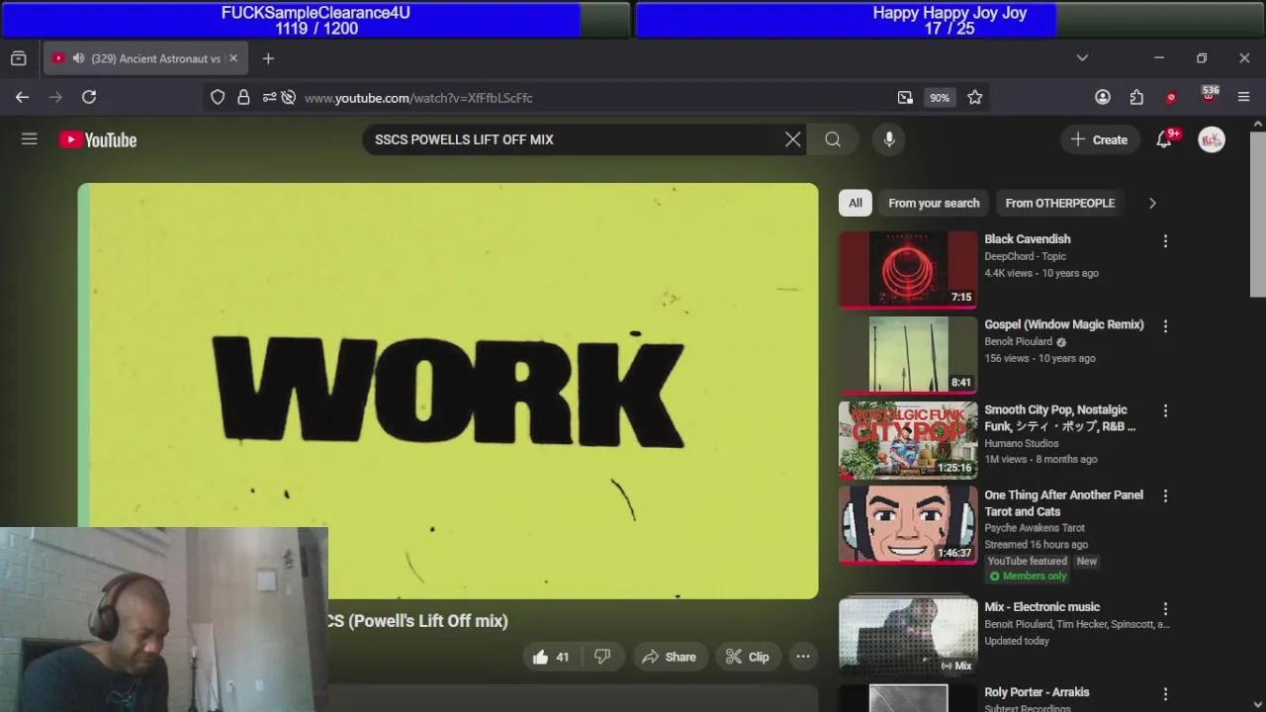
Task: Go to Psyche Awakens Tarot channel
Action: coord(1035,528)
